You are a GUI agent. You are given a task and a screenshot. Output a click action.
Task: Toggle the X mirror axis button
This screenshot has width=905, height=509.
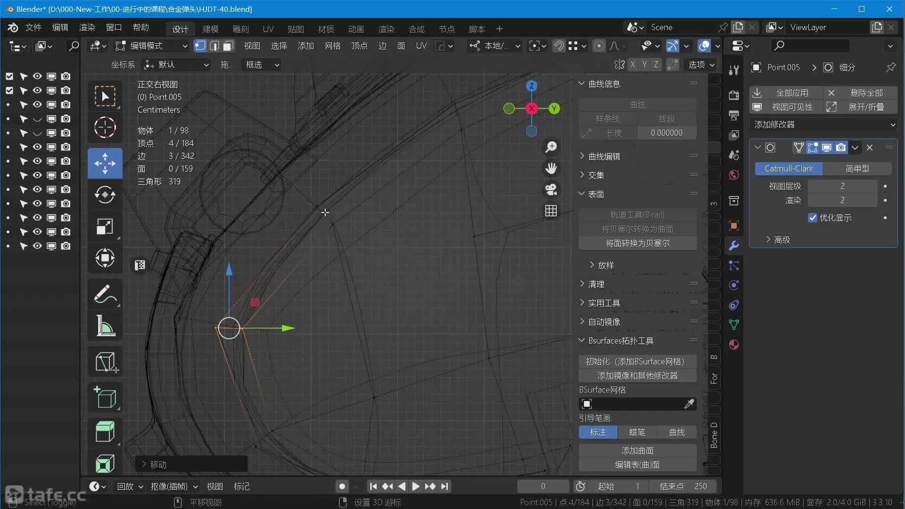[633, 65]
